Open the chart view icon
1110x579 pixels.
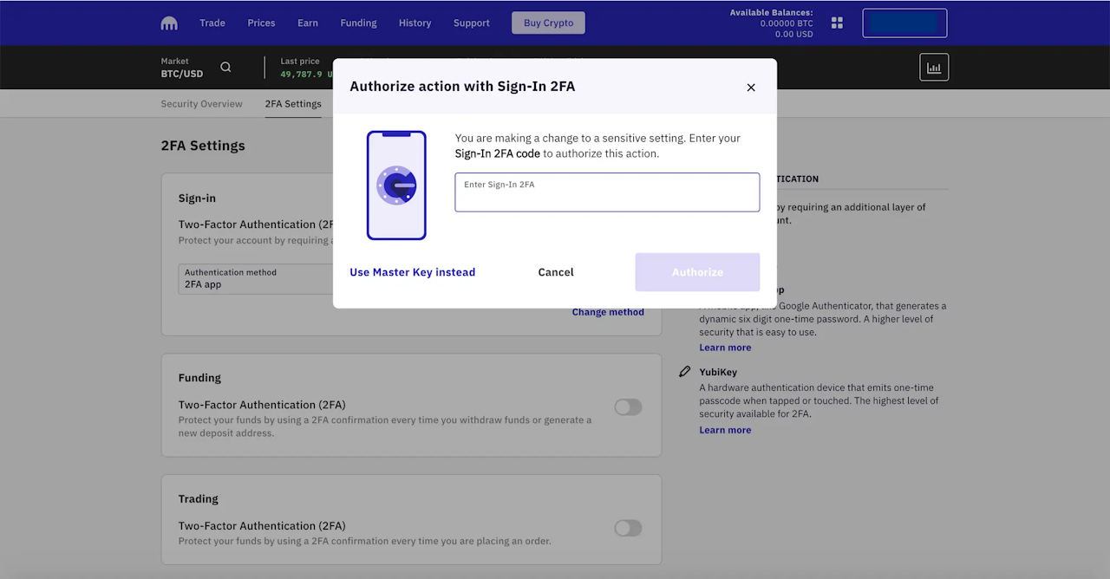tap(934, 68)
